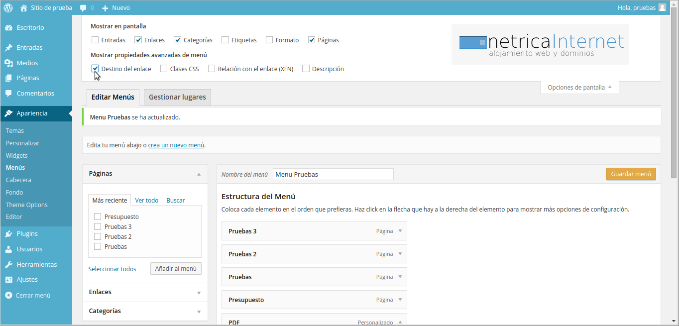Open the comments bubble icon in admin bar
The image size is (679, 326).
(x=83, y=8)
